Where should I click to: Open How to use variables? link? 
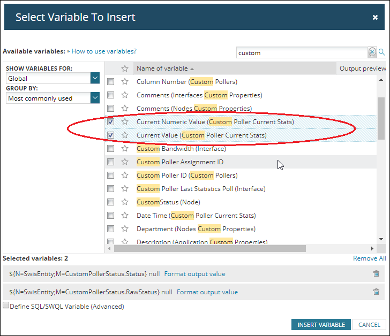click(x=104, y=51)
